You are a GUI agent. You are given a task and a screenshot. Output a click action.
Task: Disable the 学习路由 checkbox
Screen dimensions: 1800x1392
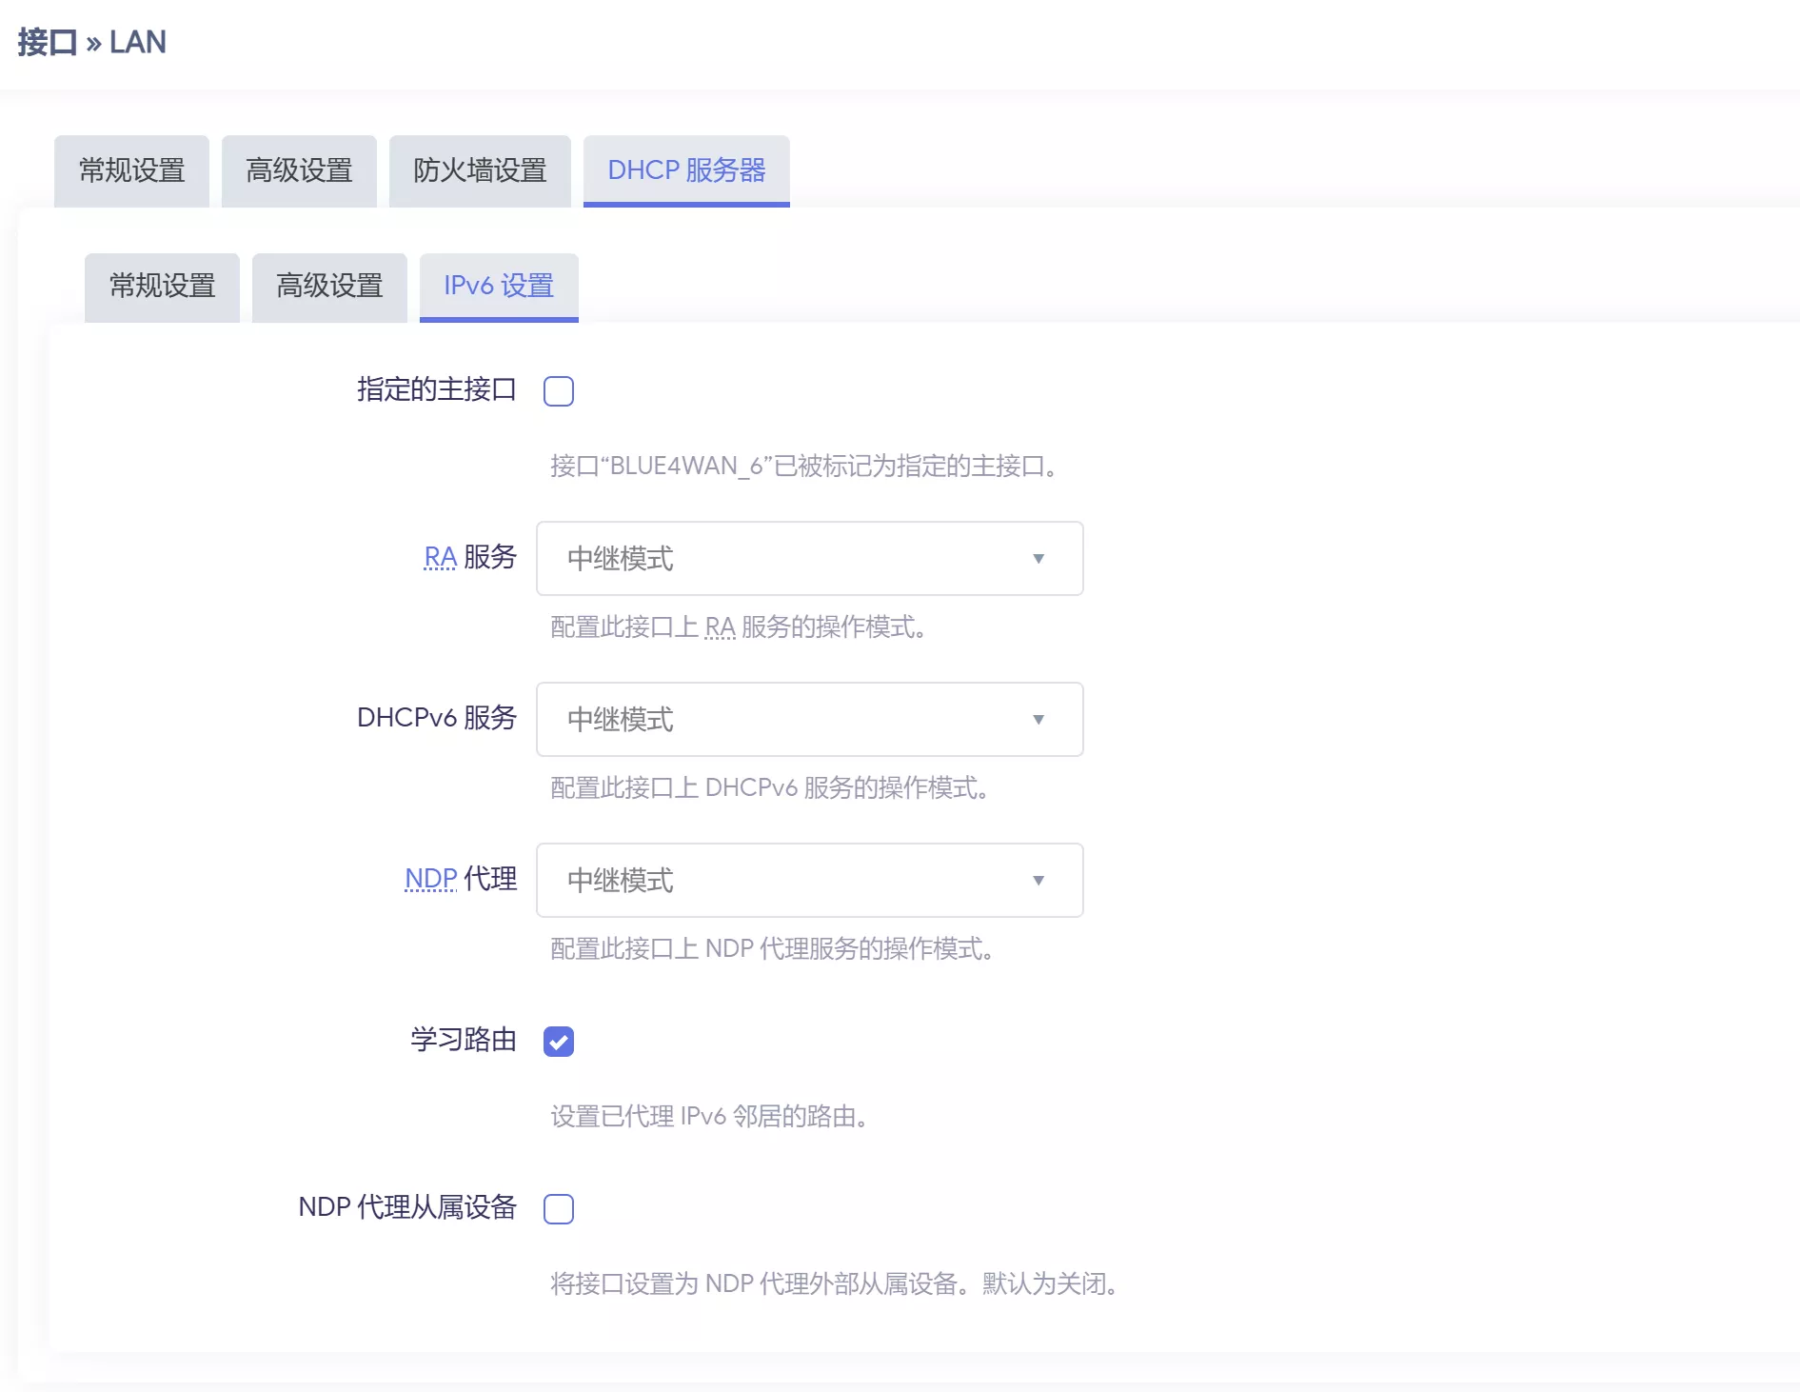click(559, 1041)
